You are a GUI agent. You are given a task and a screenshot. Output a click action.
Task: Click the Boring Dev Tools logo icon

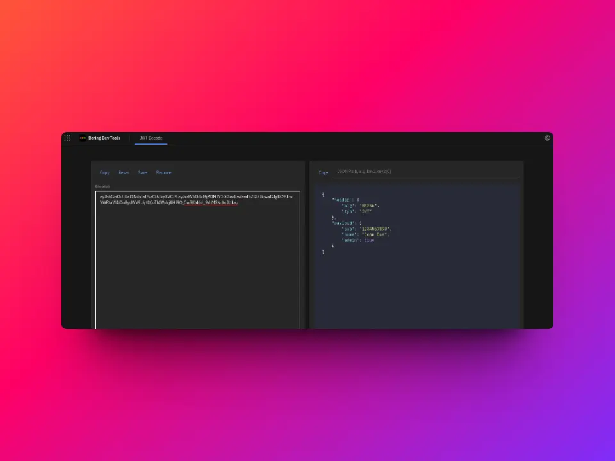point(83,138)
